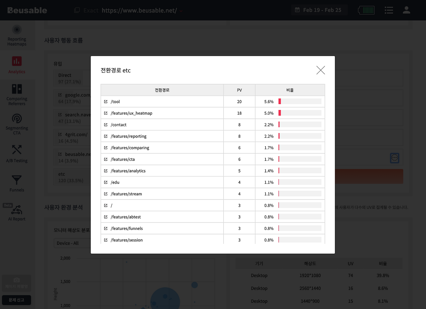Select the google.com referrer item
Image resolution: width=426 pixels, height=309 pixels.
(72, 98)
